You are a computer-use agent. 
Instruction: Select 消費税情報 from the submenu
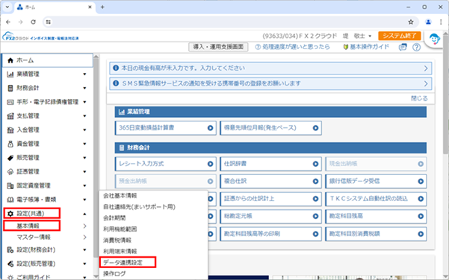coord(117,241)
